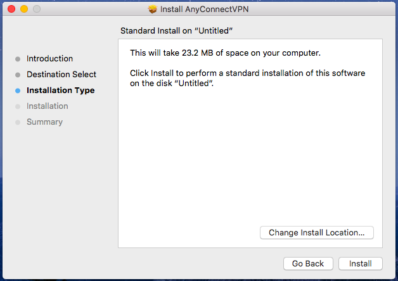Image resolution: width=398 pixels, height=281 pixels.
Task: Select the Introduction step label
Action: tap(49, 59)
